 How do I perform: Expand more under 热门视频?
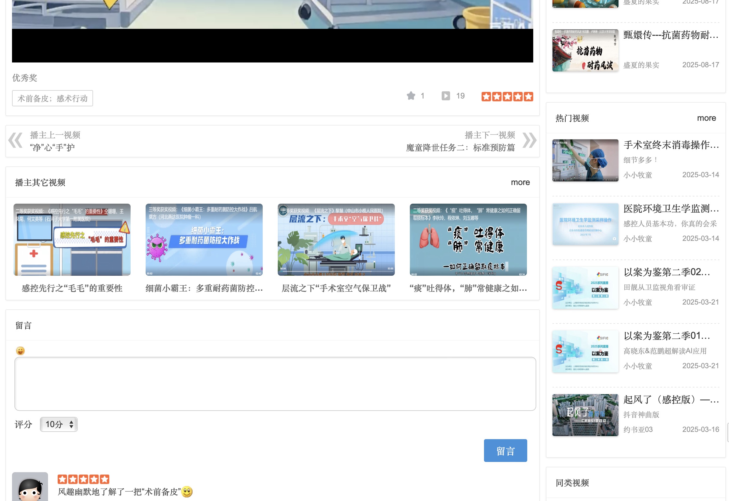(706, 118)
